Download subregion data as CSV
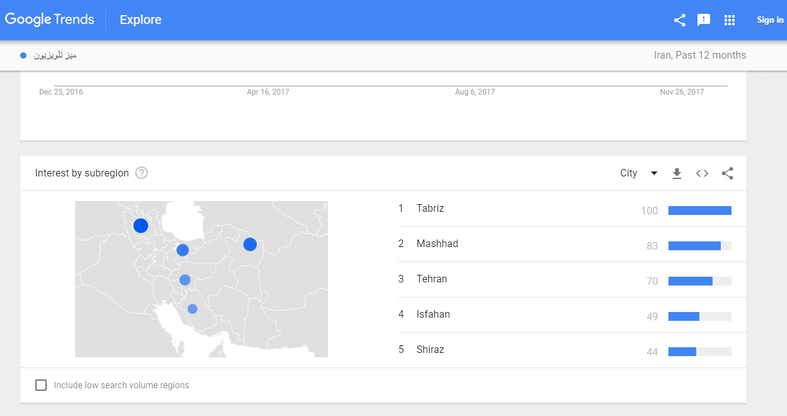The image size is (787, 416). coord(677,173)
